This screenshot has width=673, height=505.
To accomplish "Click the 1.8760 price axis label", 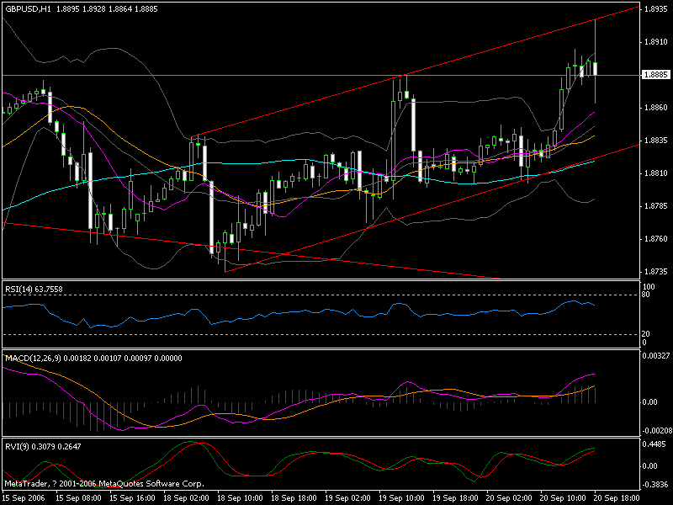I will 656,239.
